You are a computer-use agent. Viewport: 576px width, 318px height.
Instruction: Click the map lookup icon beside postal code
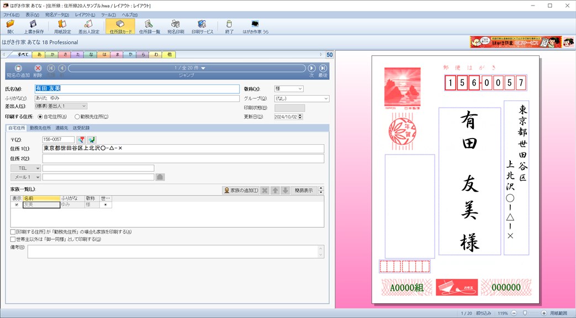coord(92,140)
